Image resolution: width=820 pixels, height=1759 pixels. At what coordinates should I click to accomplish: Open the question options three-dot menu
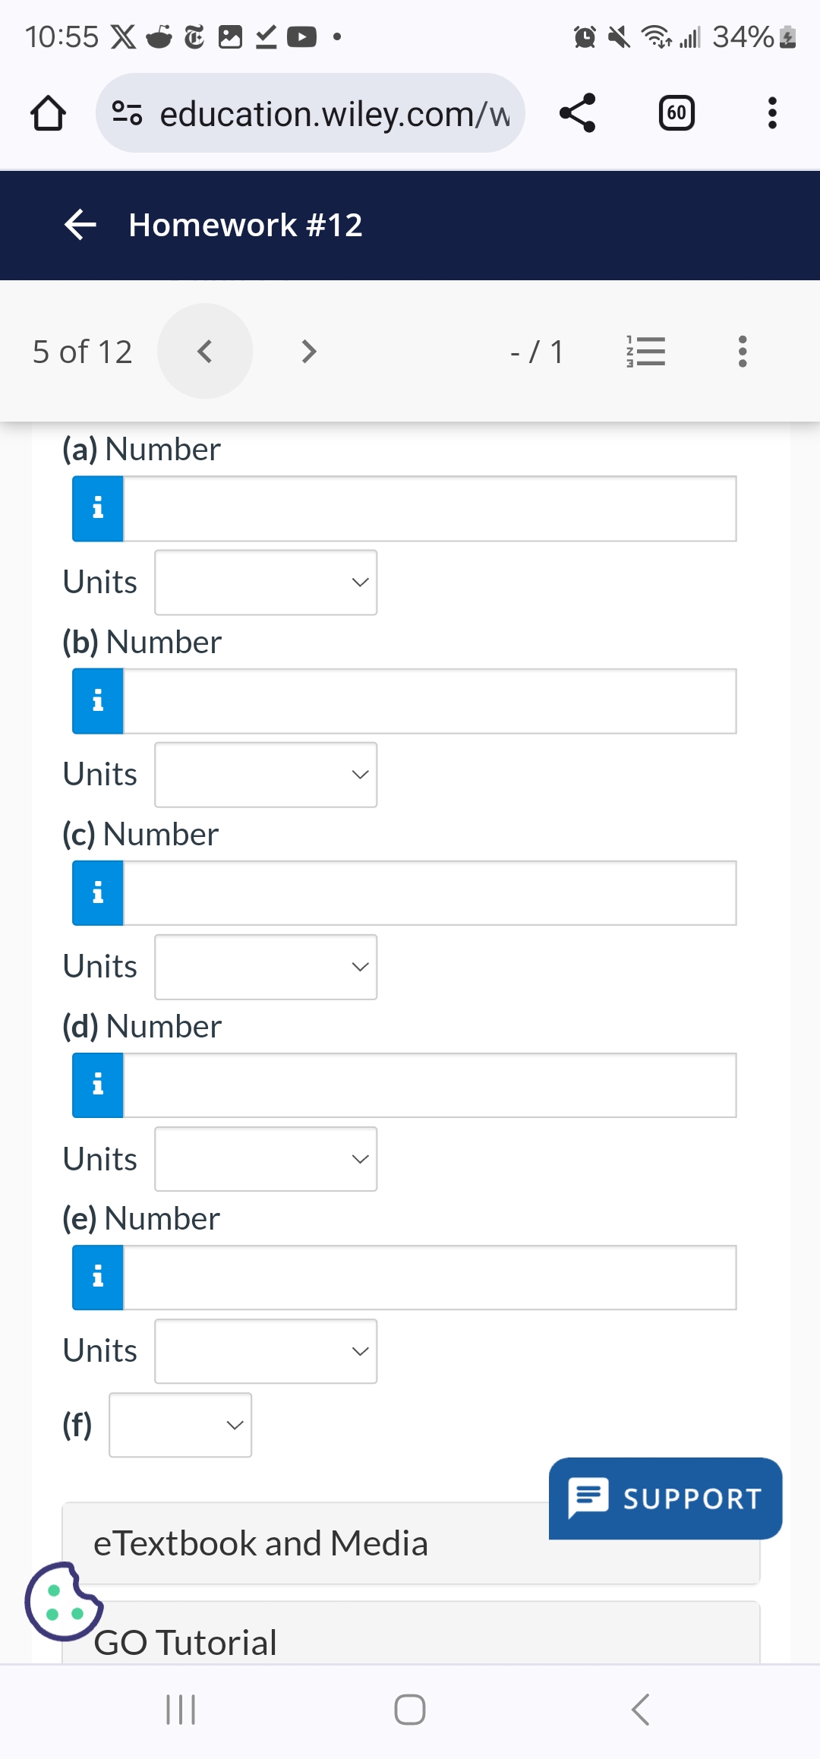coord(742,351)
